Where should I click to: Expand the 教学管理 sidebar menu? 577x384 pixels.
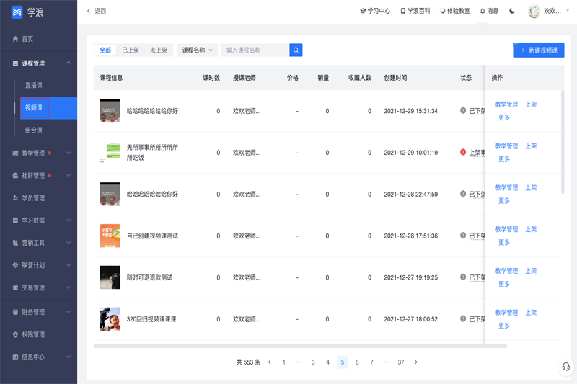[38, 153]
